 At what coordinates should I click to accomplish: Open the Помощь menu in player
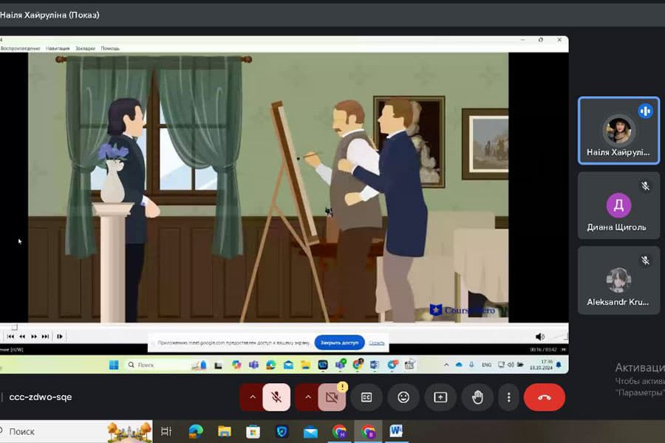click(110, 49)
